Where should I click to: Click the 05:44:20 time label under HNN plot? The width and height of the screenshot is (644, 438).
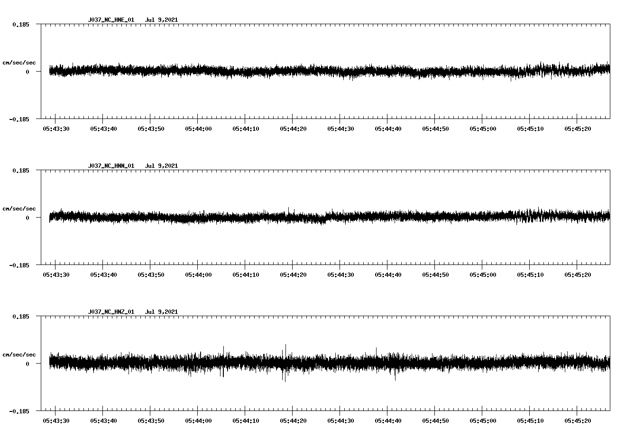tap(293, 274)
